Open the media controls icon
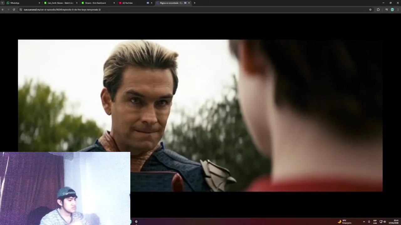 tap(387, 10)
